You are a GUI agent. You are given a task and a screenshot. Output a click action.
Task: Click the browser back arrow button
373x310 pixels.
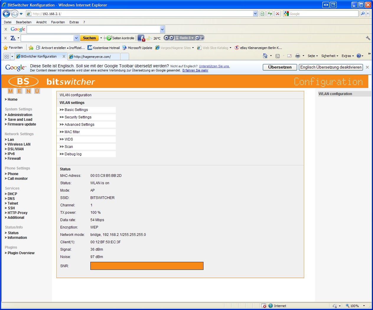(6, 14)
